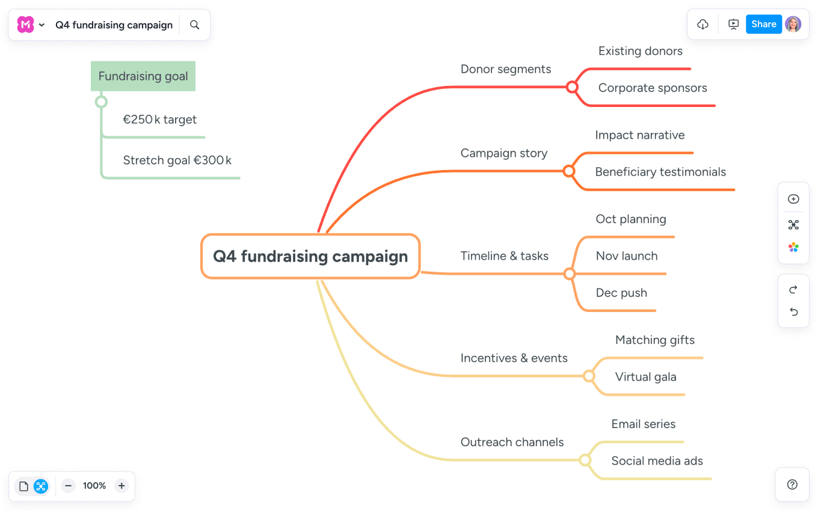Collapse the Fundraising goal node children

pos(101,102)
